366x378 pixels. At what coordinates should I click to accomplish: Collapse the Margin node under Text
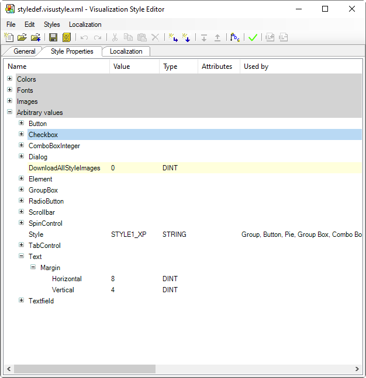click(x=33, y=267)
